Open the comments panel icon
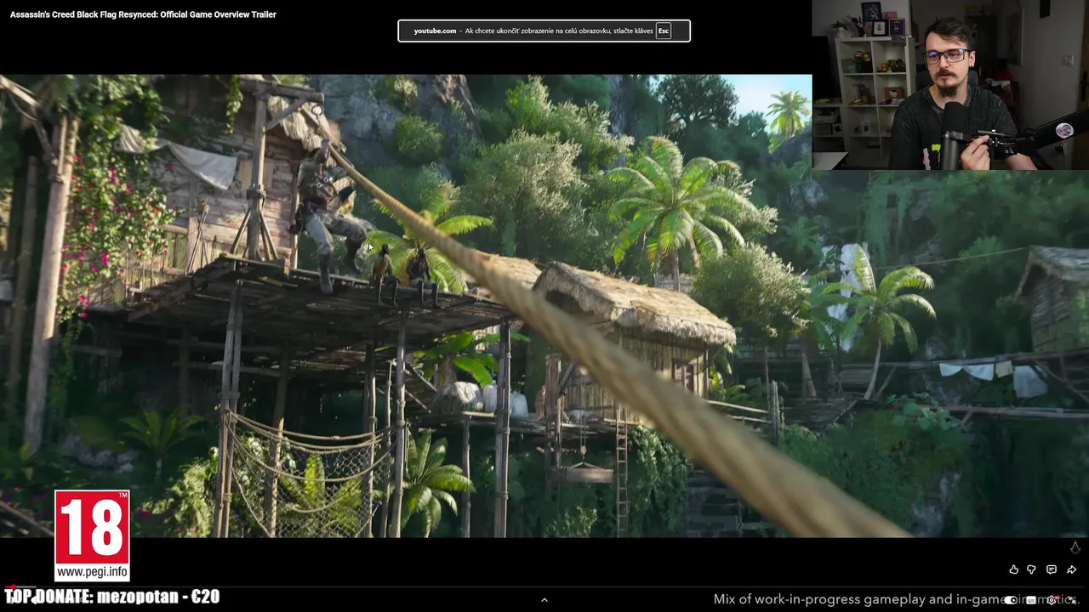The height and width of the screenshot is (612, 1089). click(1052, 569)
